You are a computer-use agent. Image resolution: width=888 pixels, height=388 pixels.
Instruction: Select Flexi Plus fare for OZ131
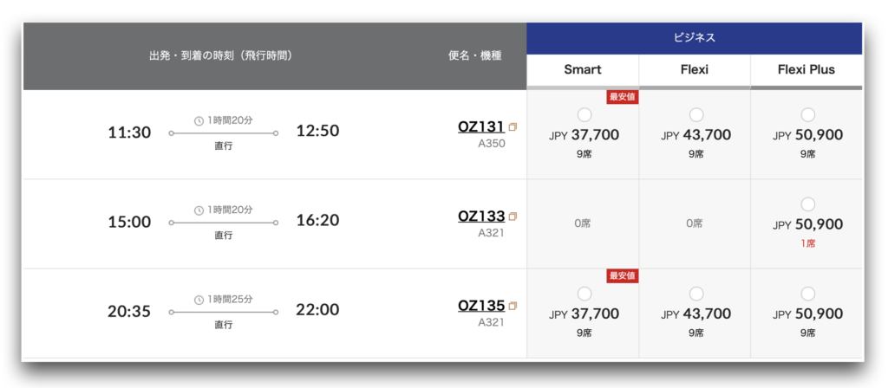point(807,115)
